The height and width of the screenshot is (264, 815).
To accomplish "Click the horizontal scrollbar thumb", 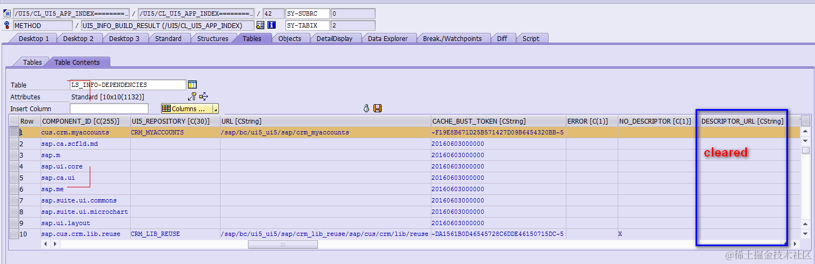I will click(283, 245).
